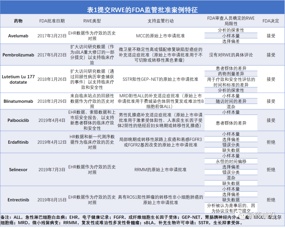Click the footnote starting "备注：ALL，急性淋巴细胞白血病"

[x=141, y=220]
